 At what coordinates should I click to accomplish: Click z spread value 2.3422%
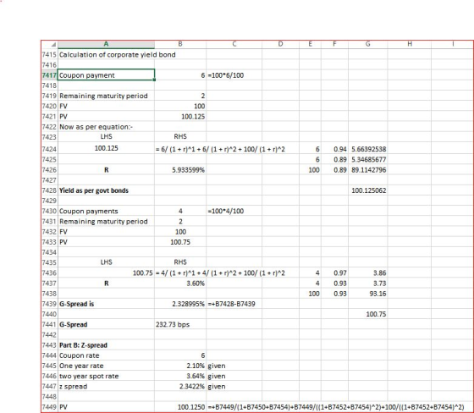(192, 387)
